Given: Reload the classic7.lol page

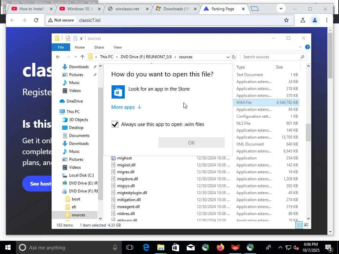Looking at the screenshot, I should click(36, 20).
